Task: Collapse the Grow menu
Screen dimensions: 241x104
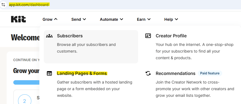Action: (x=50, y=19)
